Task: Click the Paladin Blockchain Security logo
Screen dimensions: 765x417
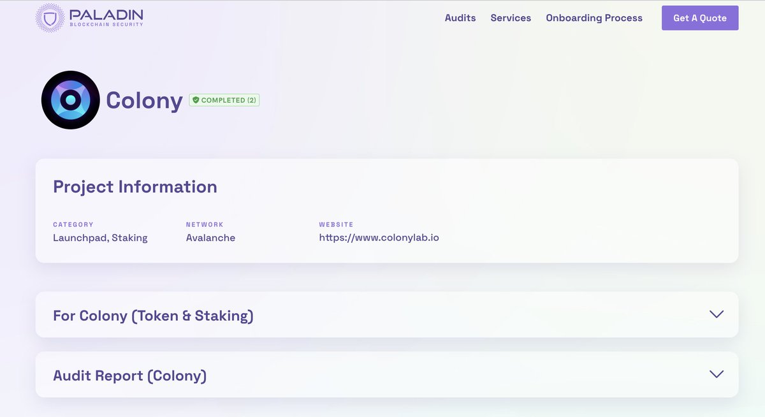Action: pyautogui.click(x=90, y=17)
